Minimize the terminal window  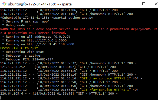pos(131,4)
